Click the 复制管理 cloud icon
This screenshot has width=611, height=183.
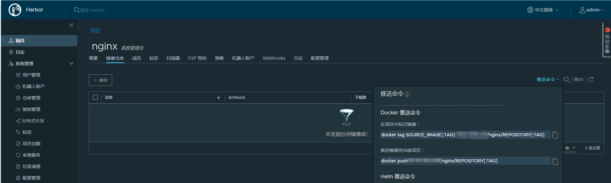[18, 109]
